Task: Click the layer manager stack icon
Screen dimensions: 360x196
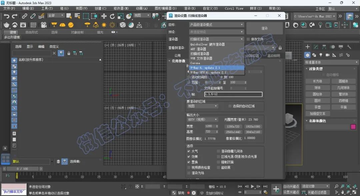Action: pos(58,162)
